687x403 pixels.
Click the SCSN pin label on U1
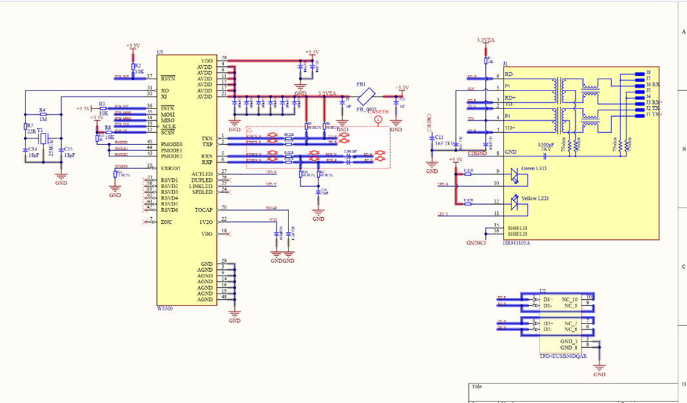click(168, 133)
